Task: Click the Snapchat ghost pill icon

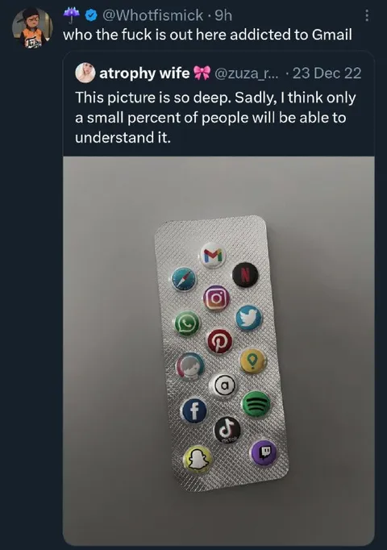Action: tap(198, 459)
